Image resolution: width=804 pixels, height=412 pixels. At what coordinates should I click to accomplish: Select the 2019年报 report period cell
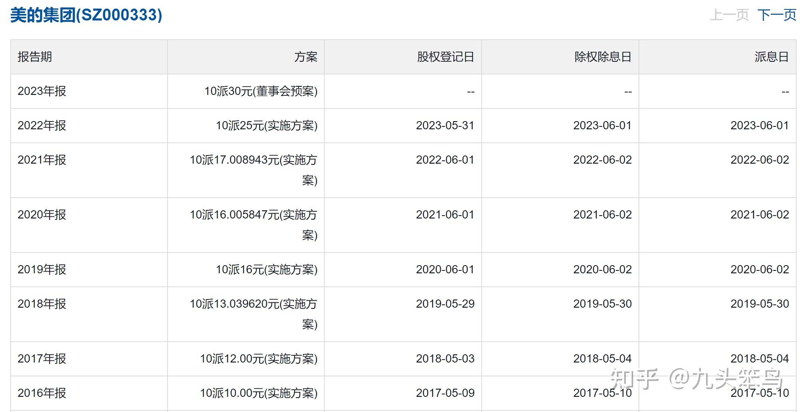click(x=42, y=270)
